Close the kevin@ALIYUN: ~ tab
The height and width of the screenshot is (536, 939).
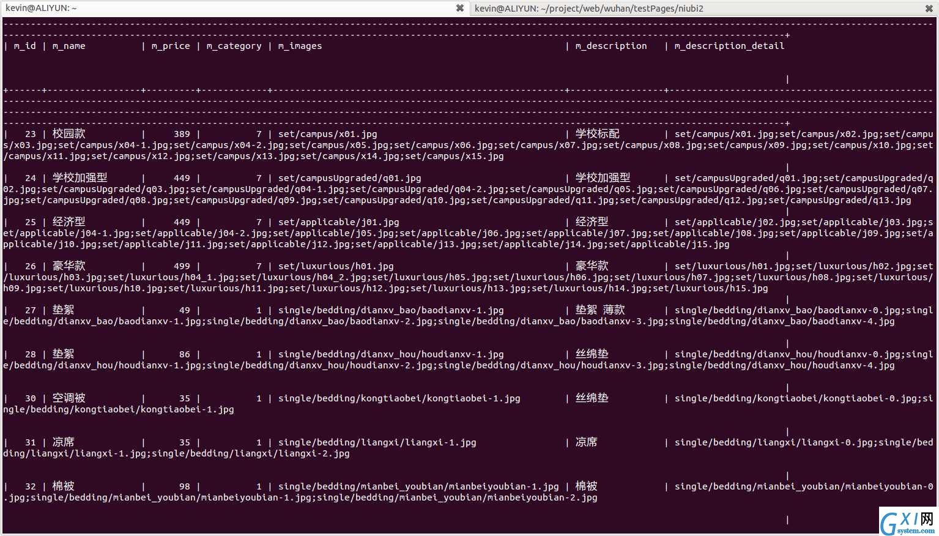tap(459, 8)
